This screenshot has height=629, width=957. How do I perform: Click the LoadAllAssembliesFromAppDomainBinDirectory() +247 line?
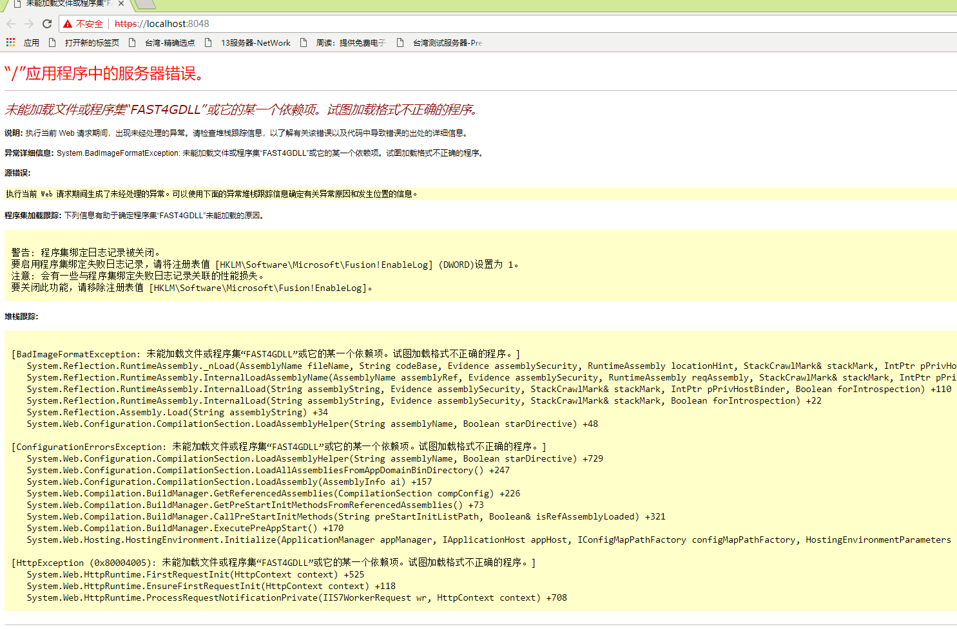click(x=268, y=470)
